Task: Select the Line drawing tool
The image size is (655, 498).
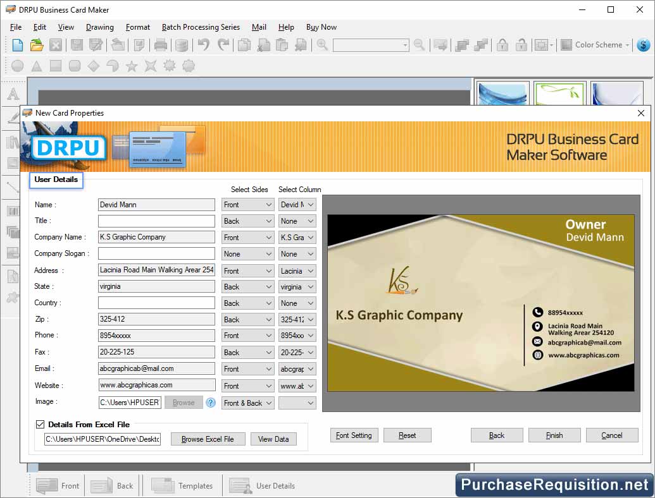Action: [x=13, y=187]
